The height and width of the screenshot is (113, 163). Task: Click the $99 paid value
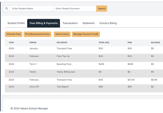click(130, 87)
